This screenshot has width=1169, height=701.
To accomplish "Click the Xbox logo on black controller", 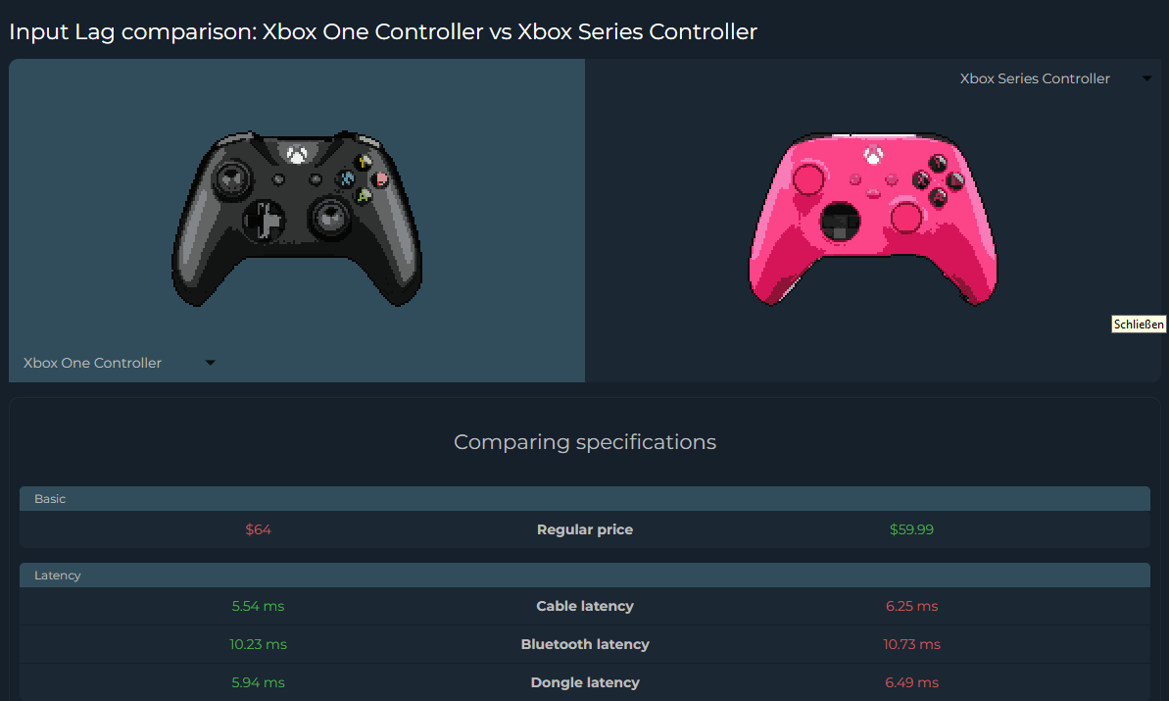I will (x=298, y=155).
